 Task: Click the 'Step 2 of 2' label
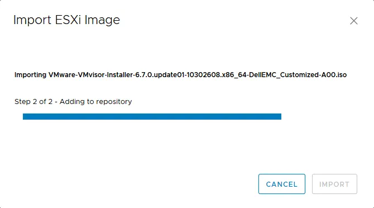[x=33, y=102]
